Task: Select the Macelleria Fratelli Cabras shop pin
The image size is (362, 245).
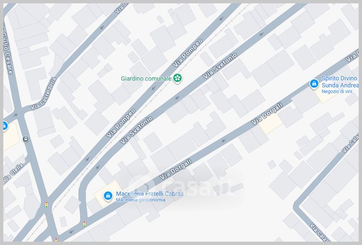Action: pos(108,196)
